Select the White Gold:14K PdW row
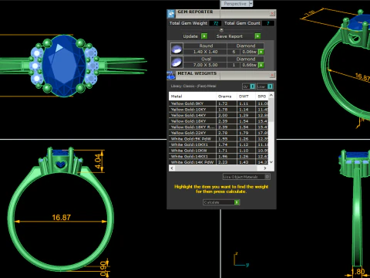 [218, 162]
